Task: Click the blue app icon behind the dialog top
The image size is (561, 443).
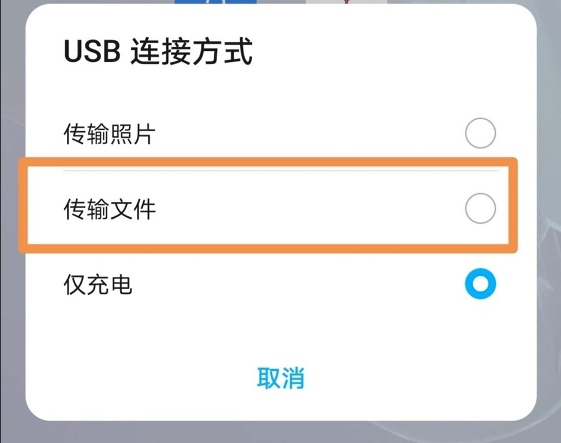Action: [x=215, y=2]
